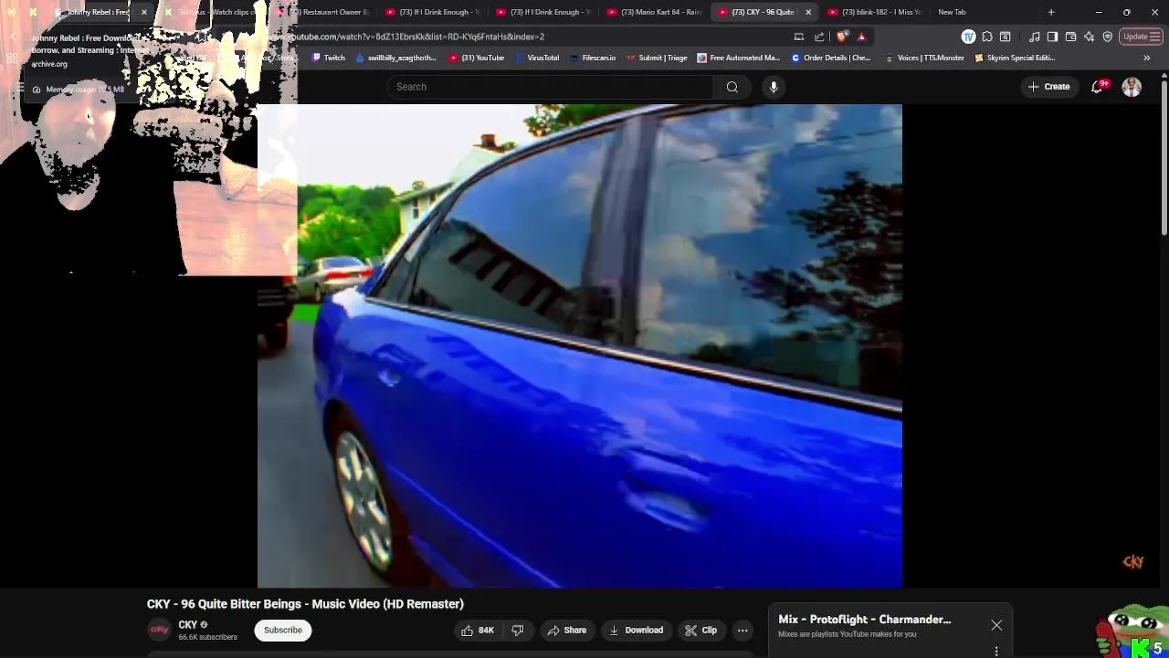Click the video player to pause playback
1169x658 pixels.
[580, 345]
